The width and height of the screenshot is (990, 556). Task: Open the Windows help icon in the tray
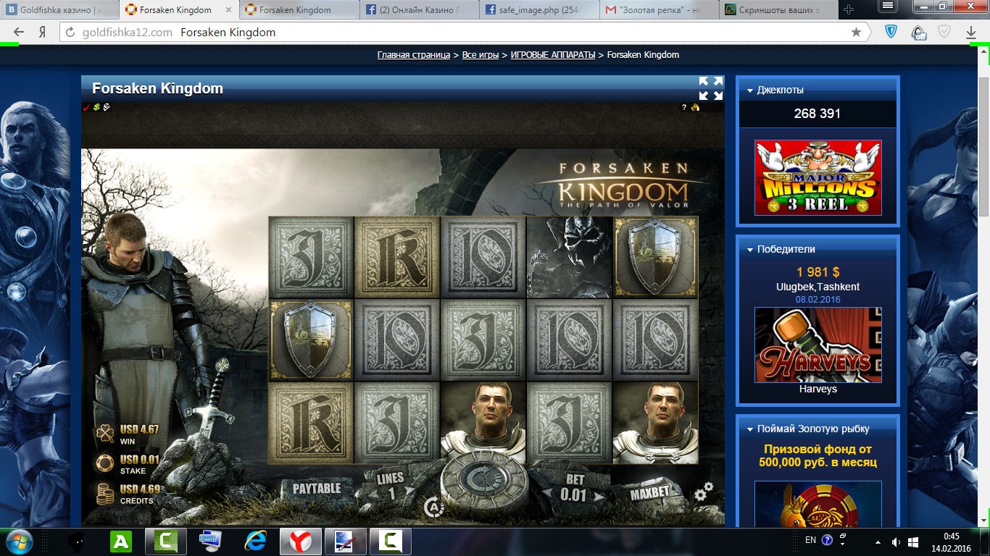click(x=828, y=540)
